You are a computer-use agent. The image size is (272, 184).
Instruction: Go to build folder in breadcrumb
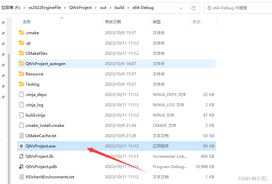(119, 8)
